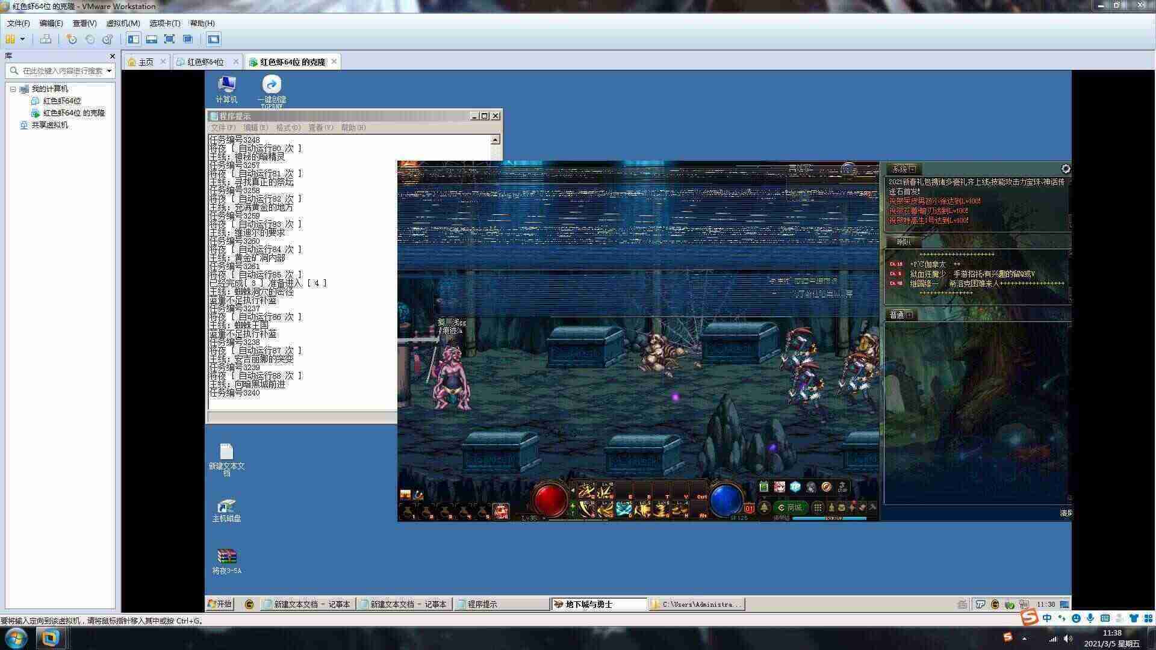Viewport: 1156px width, 650px height.
Task: Open the 选项卡(T) menu
Action: (x=164, y=23)
